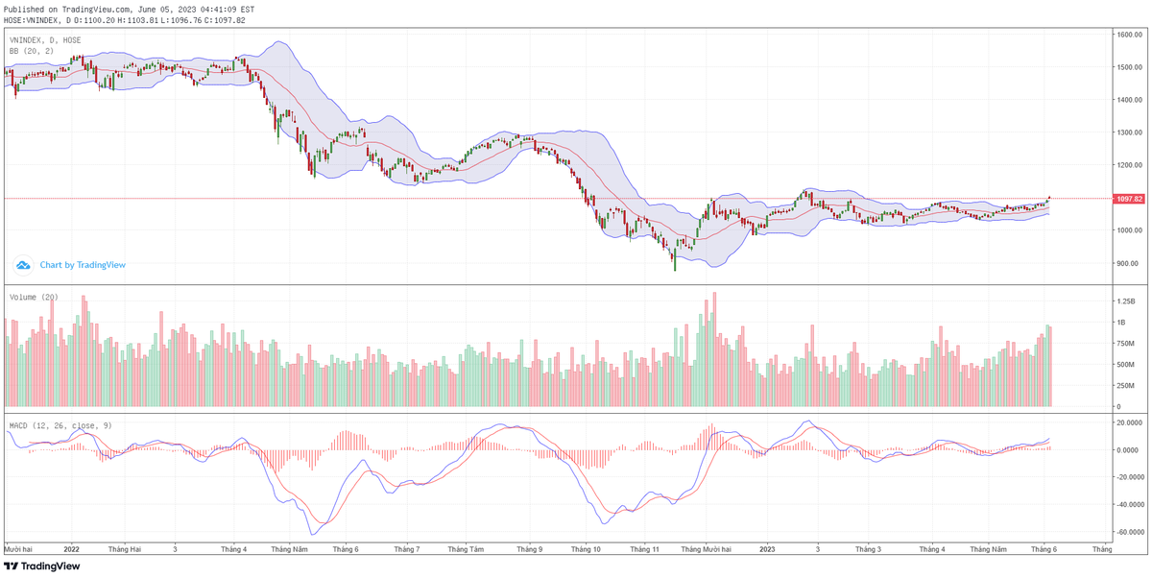
Task: Click the 2022 marker on the time axis
Action: point(71,549)
